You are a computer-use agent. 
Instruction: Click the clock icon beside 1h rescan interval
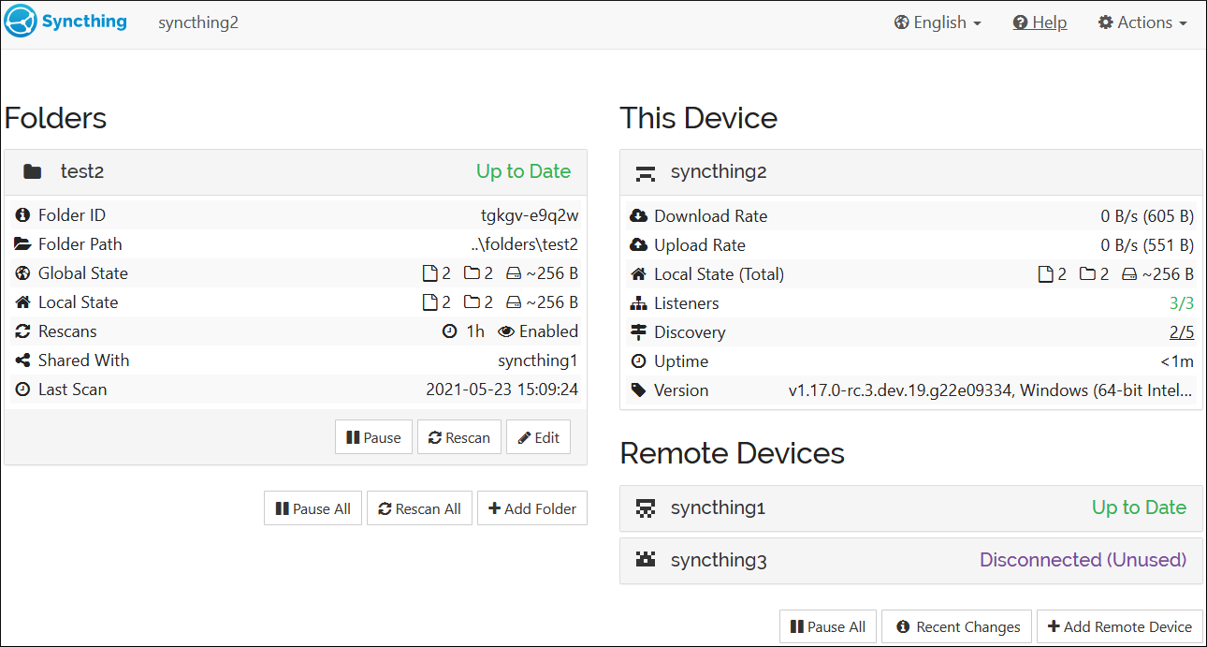[449, 331]
